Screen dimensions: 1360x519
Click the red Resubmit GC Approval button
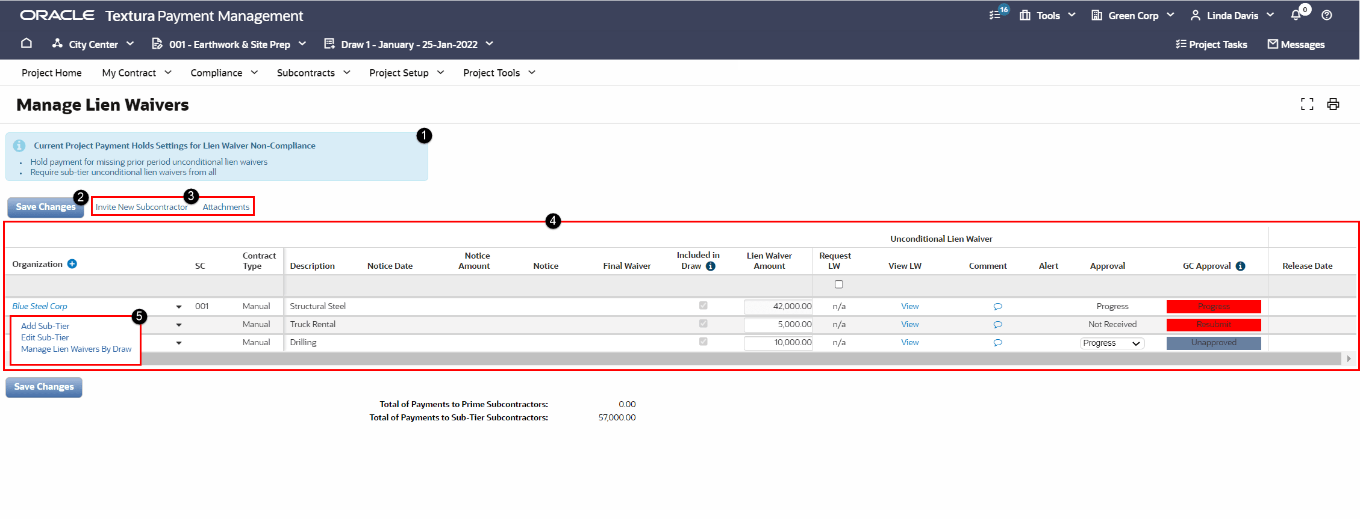[1214, 325]
